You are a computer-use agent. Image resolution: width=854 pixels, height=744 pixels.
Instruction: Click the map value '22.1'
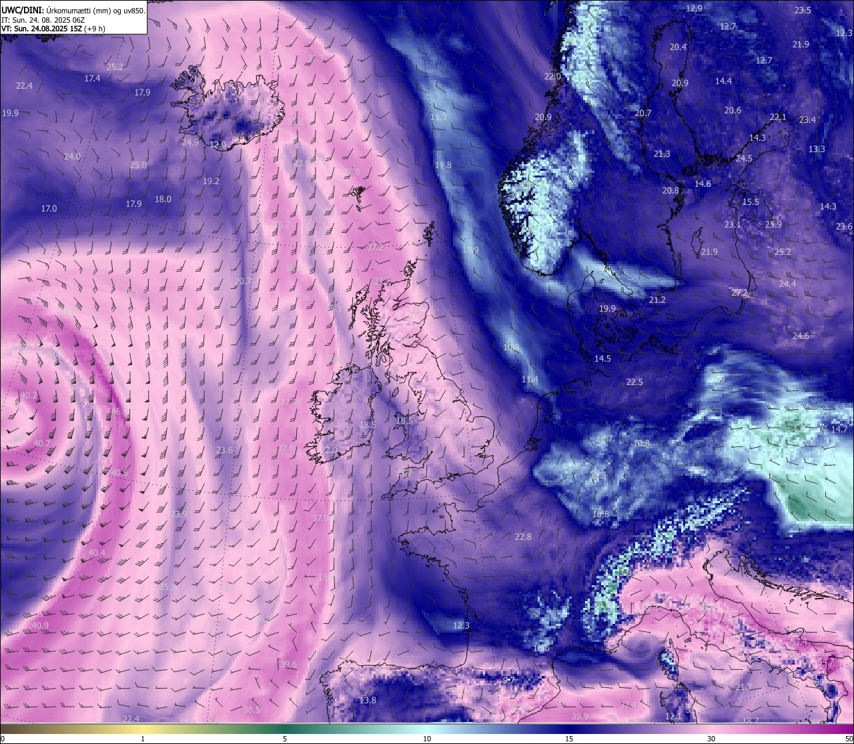click(778, 117)
